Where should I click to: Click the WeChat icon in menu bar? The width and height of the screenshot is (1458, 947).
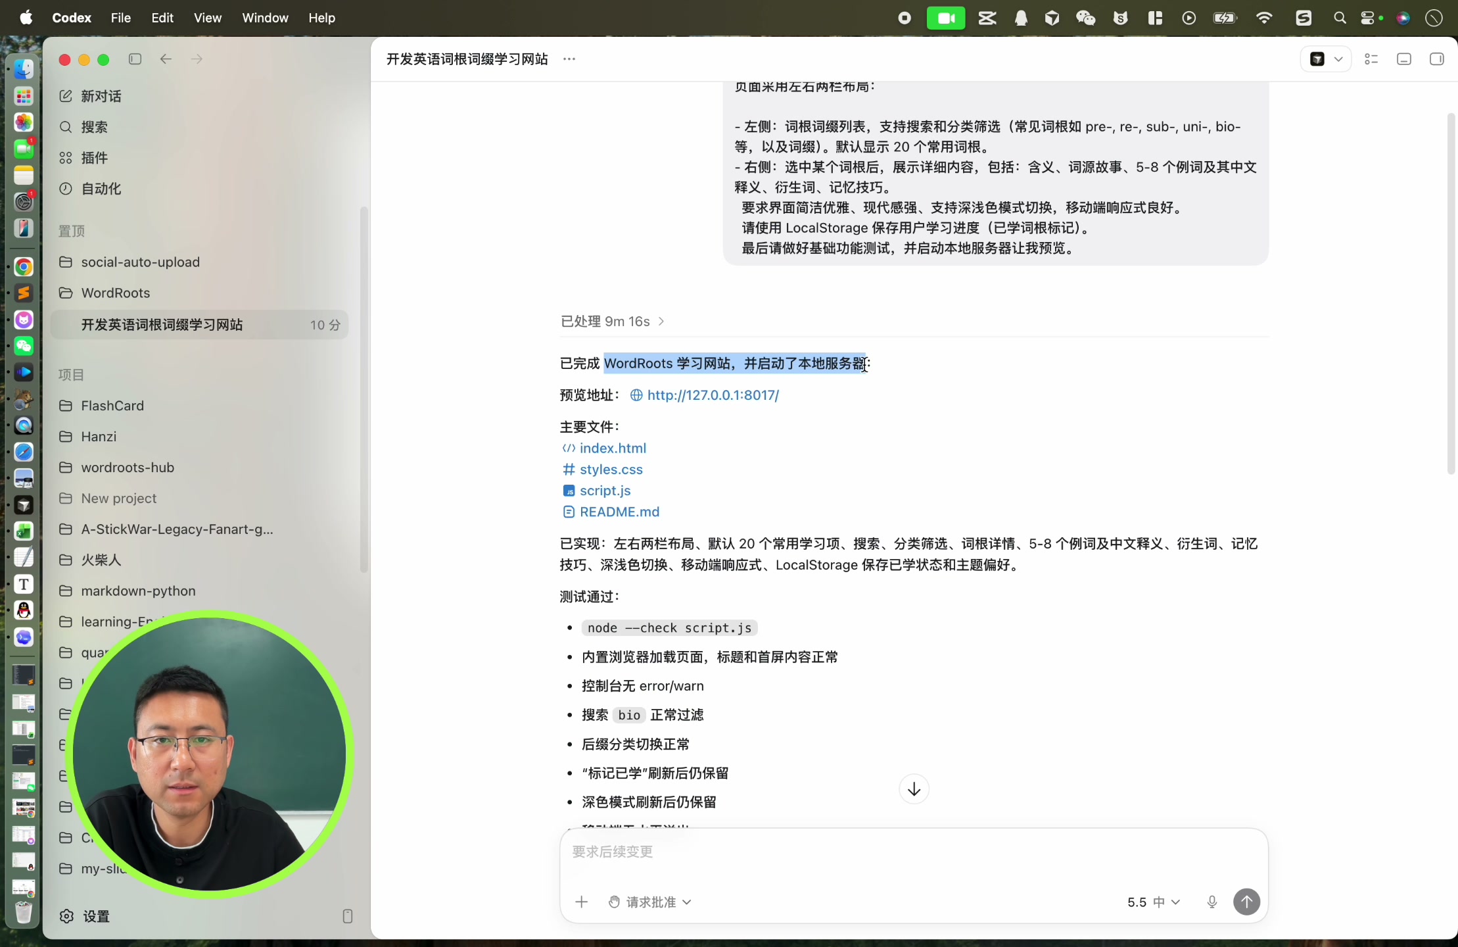pyautogui.click(x=1085, y=18)
